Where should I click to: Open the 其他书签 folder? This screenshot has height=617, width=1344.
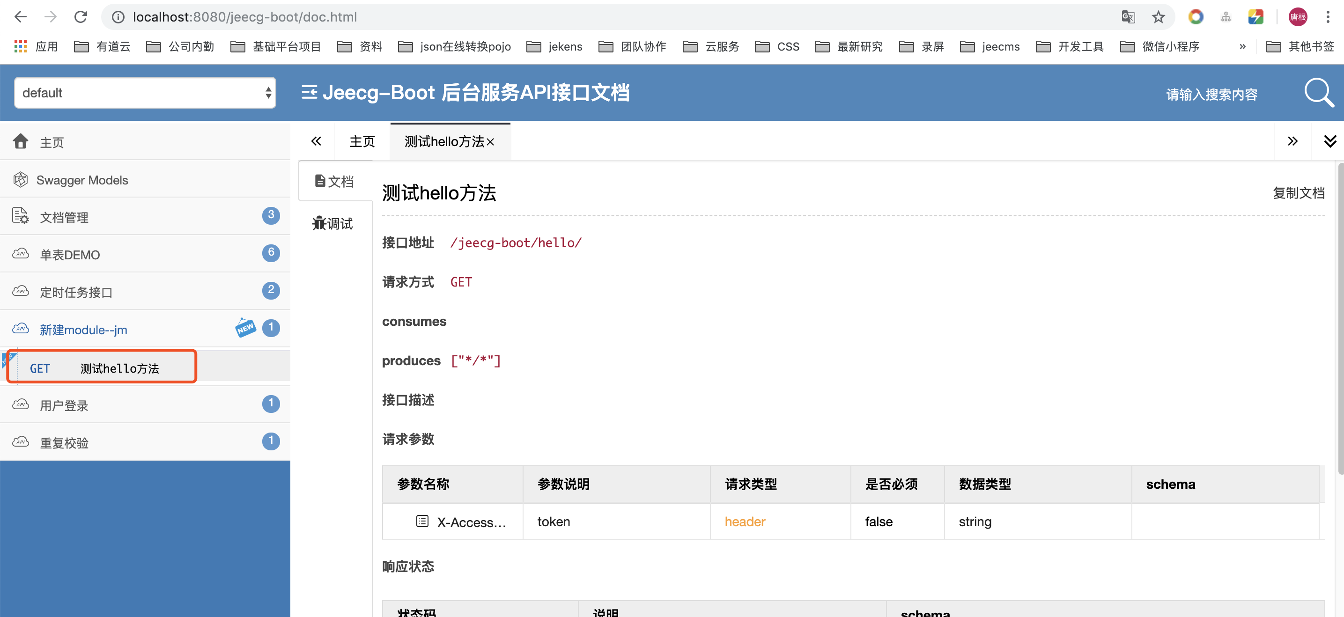(1300, 47)
